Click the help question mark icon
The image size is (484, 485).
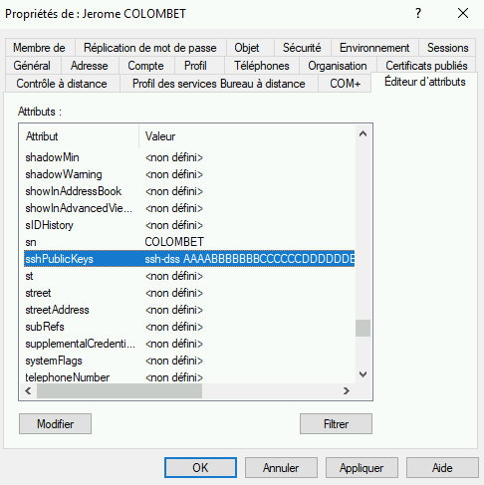(x=418, y=14)
